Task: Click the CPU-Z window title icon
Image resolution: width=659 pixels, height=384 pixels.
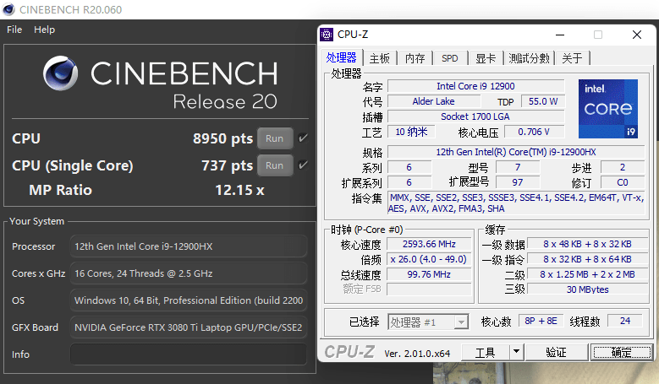Action: 327,35
